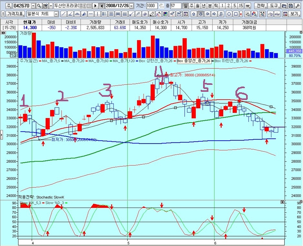Screen dimensions: 303x246
Task: Click the 거래대금 value 368억원
Action: coord(249,28)
